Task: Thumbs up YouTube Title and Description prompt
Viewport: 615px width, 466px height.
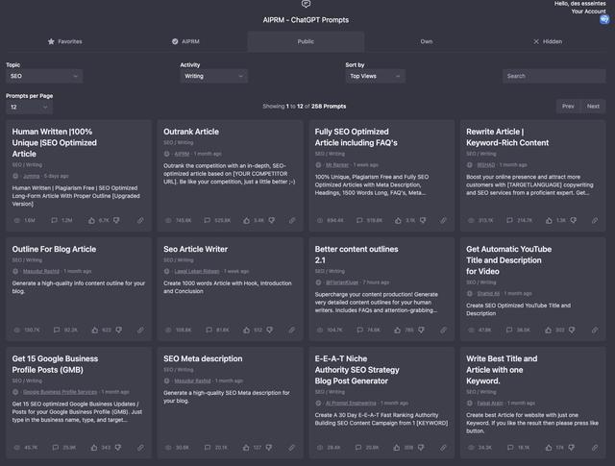Action: 549,330
